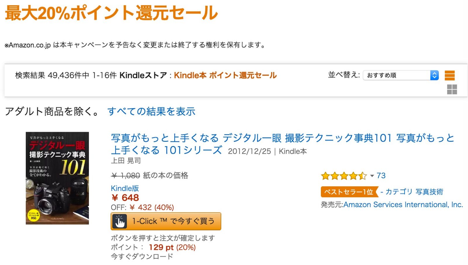The width and height of the screenshot is (468, 265).
Task: Click author name 上田 晃司
Action: (126, 161)
